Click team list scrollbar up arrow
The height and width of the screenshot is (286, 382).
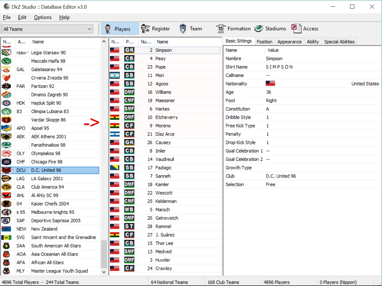(x=104, y=41)
